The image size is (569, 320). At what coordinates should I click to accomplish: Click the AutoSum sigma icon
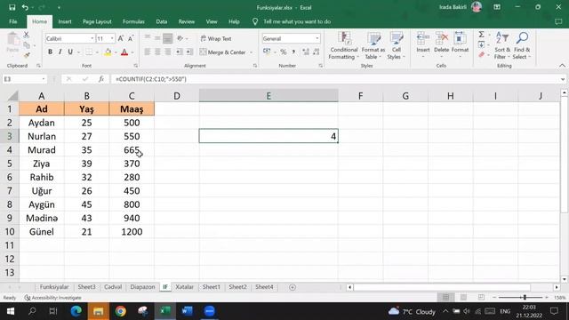point(482,35)
